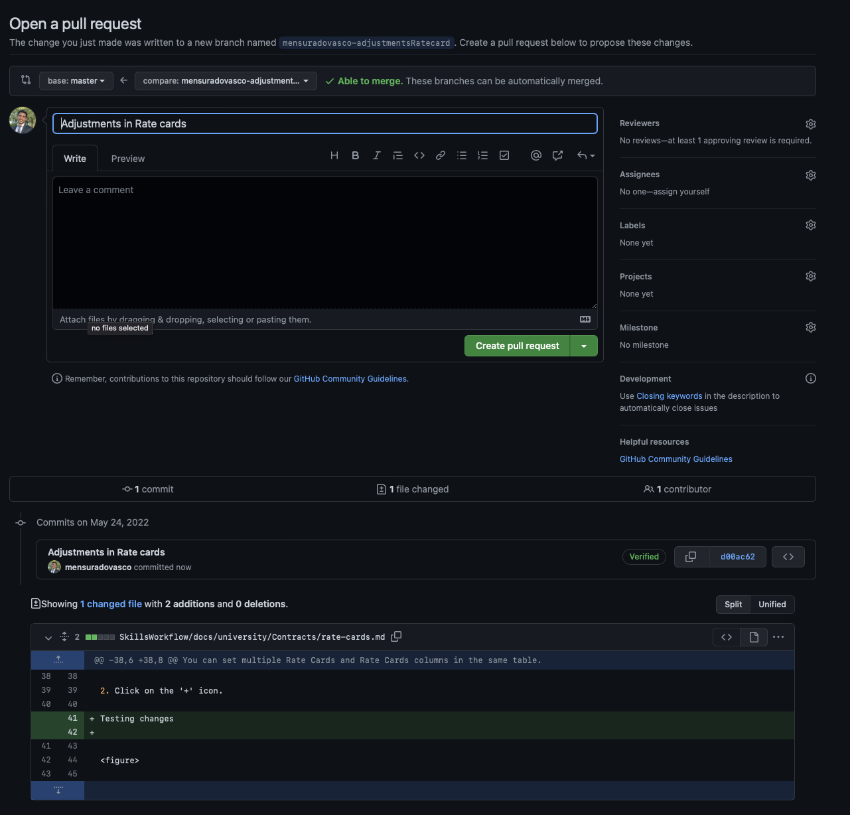850x815 pixels.
Task: Click the Create pull request button
Action: [517, 346]
